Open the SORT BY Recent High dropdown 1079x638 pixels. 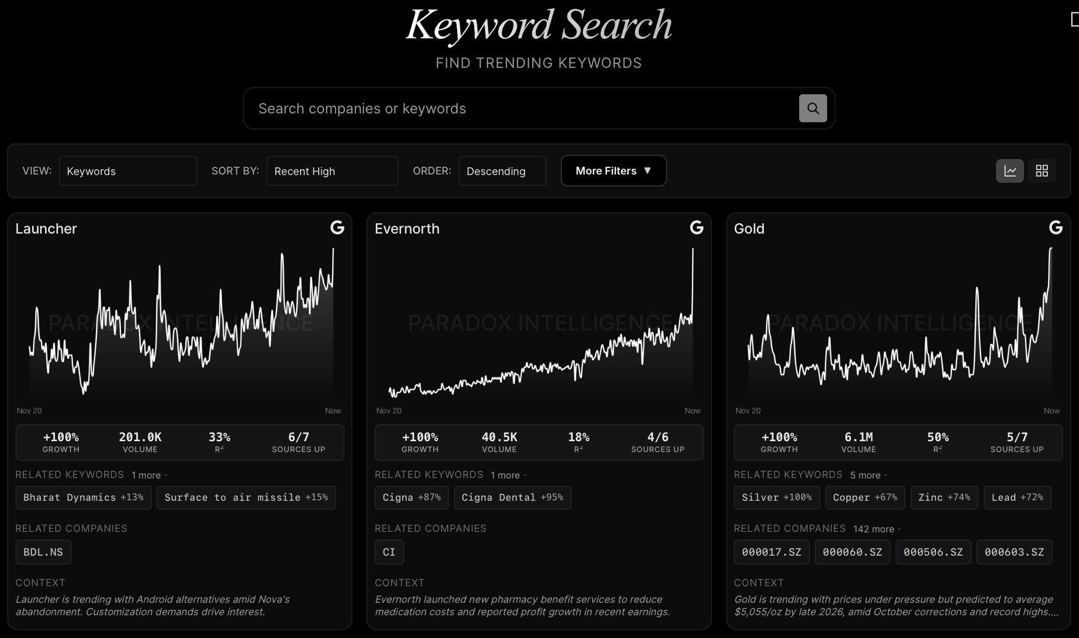pos(332,171)
